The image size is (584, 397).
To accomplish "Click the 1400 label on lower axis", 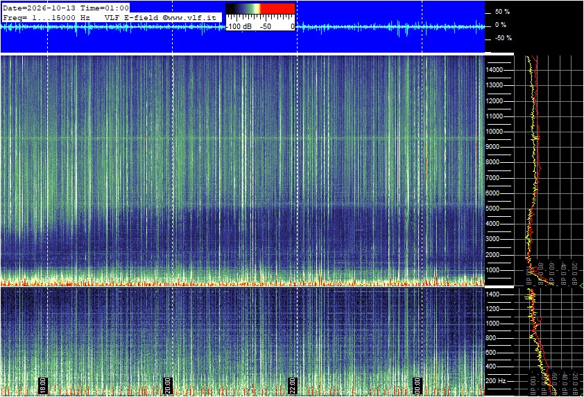I will (492, 294).
